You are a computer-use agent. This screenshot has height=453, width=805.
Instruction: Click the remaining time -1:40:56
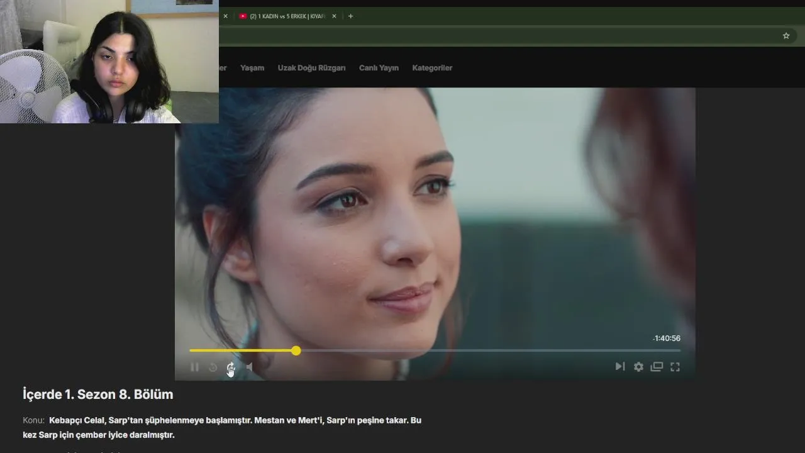pos(667,338)
